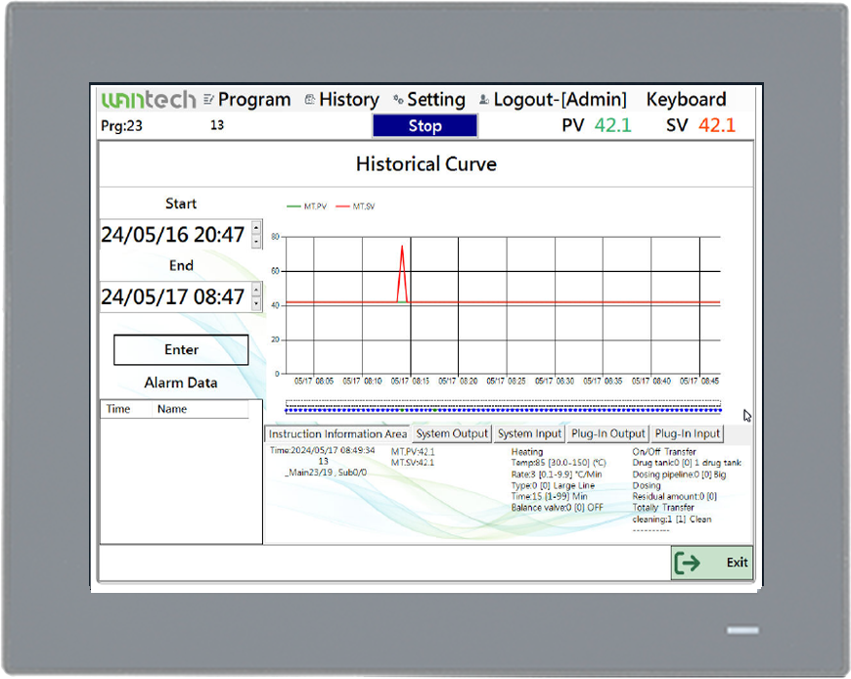The image size is (851, 679).
Task: Click the cleaning:1 [1] Clean line
Action: (672, 520)
